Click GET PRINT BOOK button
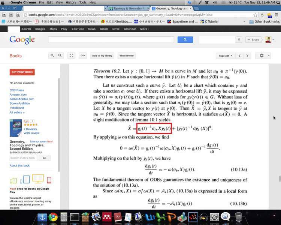This screenshot has width=281, height=225. [x=22, y=72]
